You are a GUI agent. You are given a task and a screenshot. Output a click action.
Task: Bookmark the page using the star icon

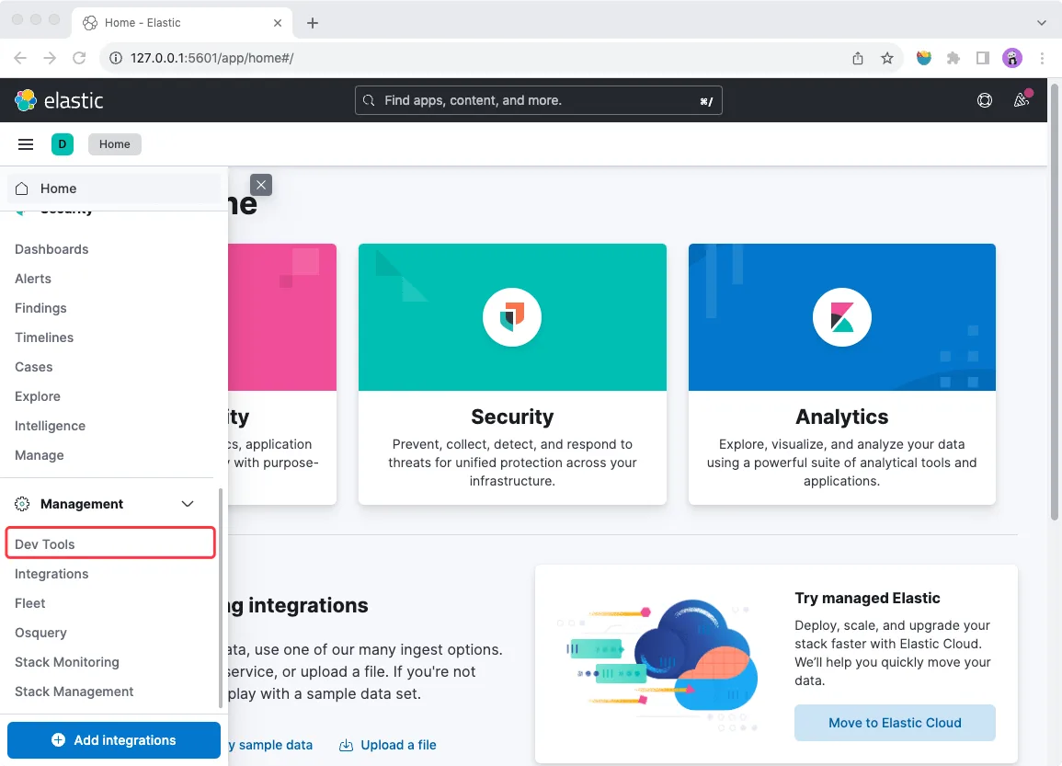pyautogui.click(x=887, y=57)
